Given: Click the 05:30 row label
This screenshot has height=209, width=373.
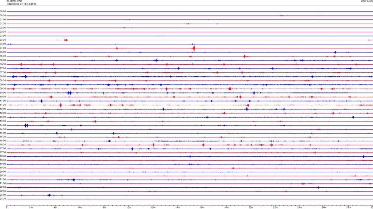Looking at the screenshot, I should pos(3,56).
